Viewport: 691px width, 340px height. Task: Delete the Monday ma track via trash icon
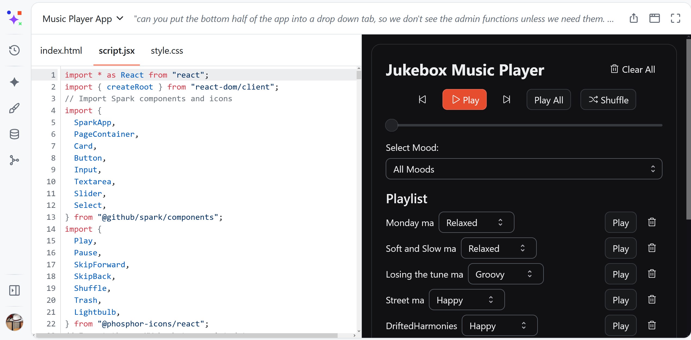[652, 222]
